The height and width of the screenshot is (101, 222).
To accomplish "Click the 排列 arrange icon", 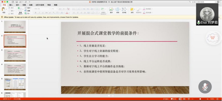I will pyautogui.click(x=132, y=9).
